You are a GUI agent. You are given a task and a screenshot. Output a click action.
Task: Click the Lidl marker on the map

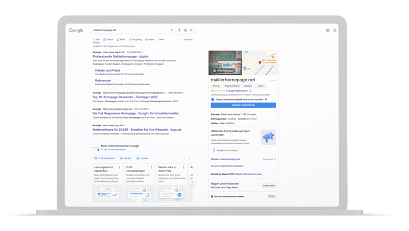245,68
